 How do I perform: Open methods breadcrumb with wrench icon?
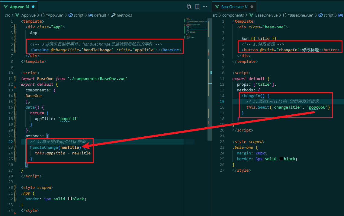121,15
